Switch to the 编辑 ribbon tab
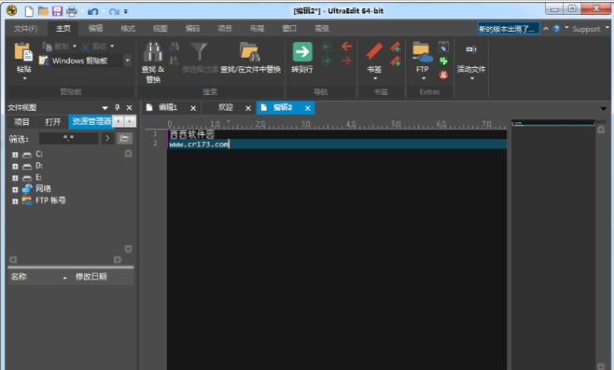Screen dimensions: 614x370 pyautogui.click(x=95, y=28)
